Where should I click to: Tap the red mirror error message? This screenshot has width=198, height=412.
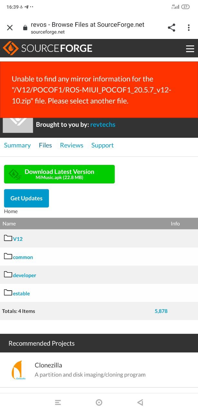pyautogui.click(x=99, y=90)
